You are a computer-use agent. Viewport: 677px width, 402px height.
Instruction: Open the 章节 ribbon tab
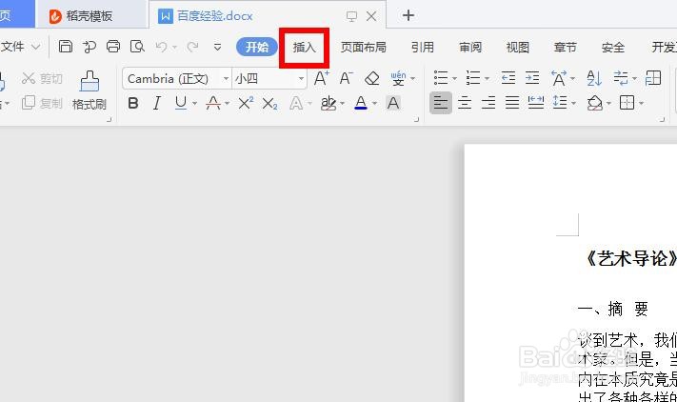566,47
